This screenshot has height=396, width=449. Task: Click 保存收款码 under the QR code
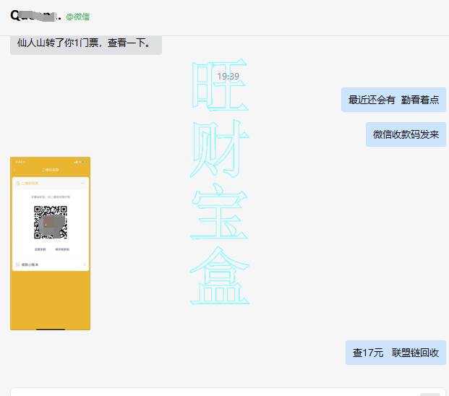(x=62, y=249)
